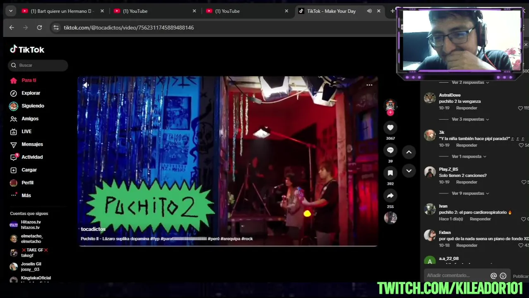The image size is (529, 298).
Task: Follow creator with red plus button
Action: pyautogui.click(x=390, y=112)
